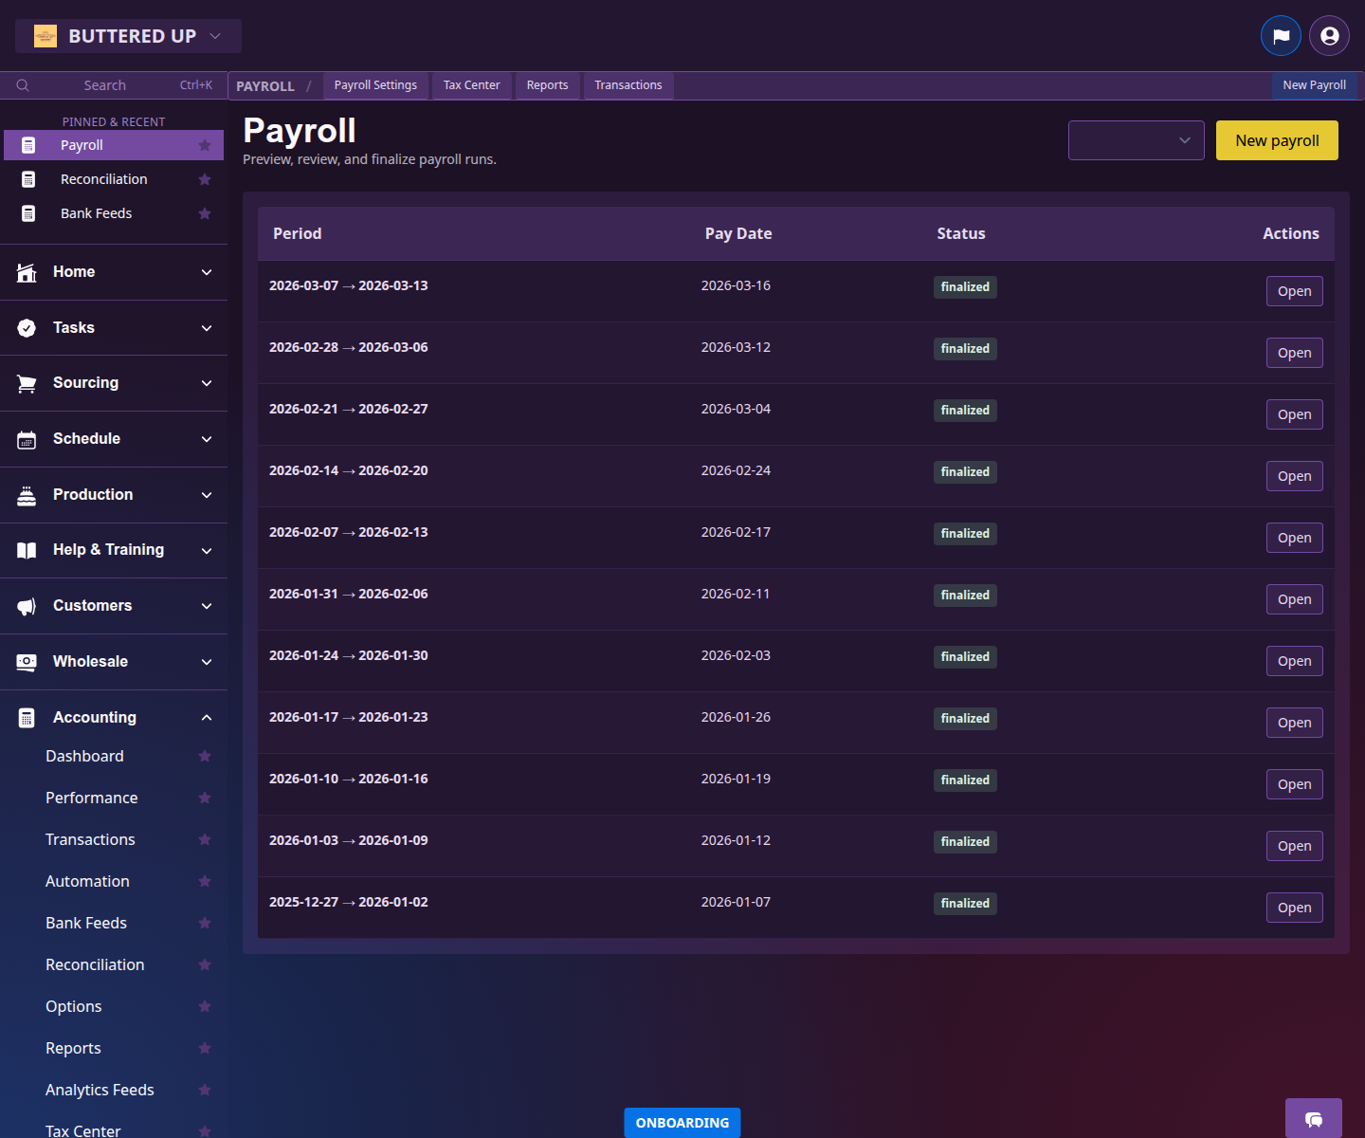Open the dropdown beside New payroll button
This screenshot has height=1138, width=1365.
tap(1136, 139)
